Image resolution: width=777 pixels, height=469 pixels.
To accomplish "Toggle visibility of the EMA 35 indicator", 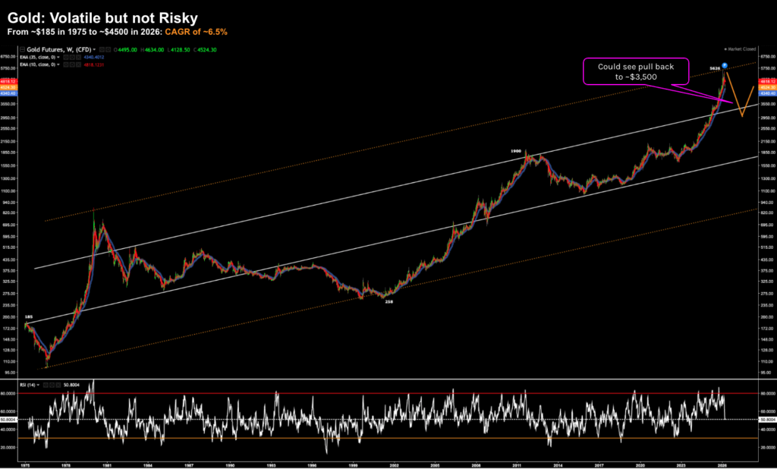I will coord(66,58).
